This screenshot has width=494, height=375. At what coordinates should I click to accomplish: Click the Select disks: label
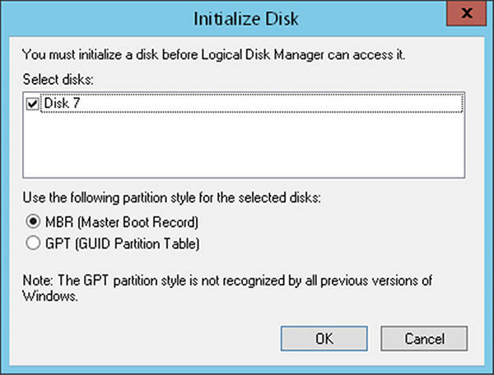(58, 79)
